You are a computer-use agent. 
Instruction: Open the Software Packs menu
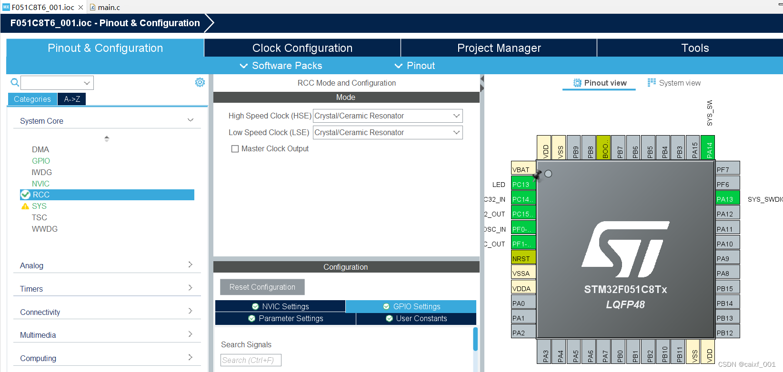tap(281, 66)
